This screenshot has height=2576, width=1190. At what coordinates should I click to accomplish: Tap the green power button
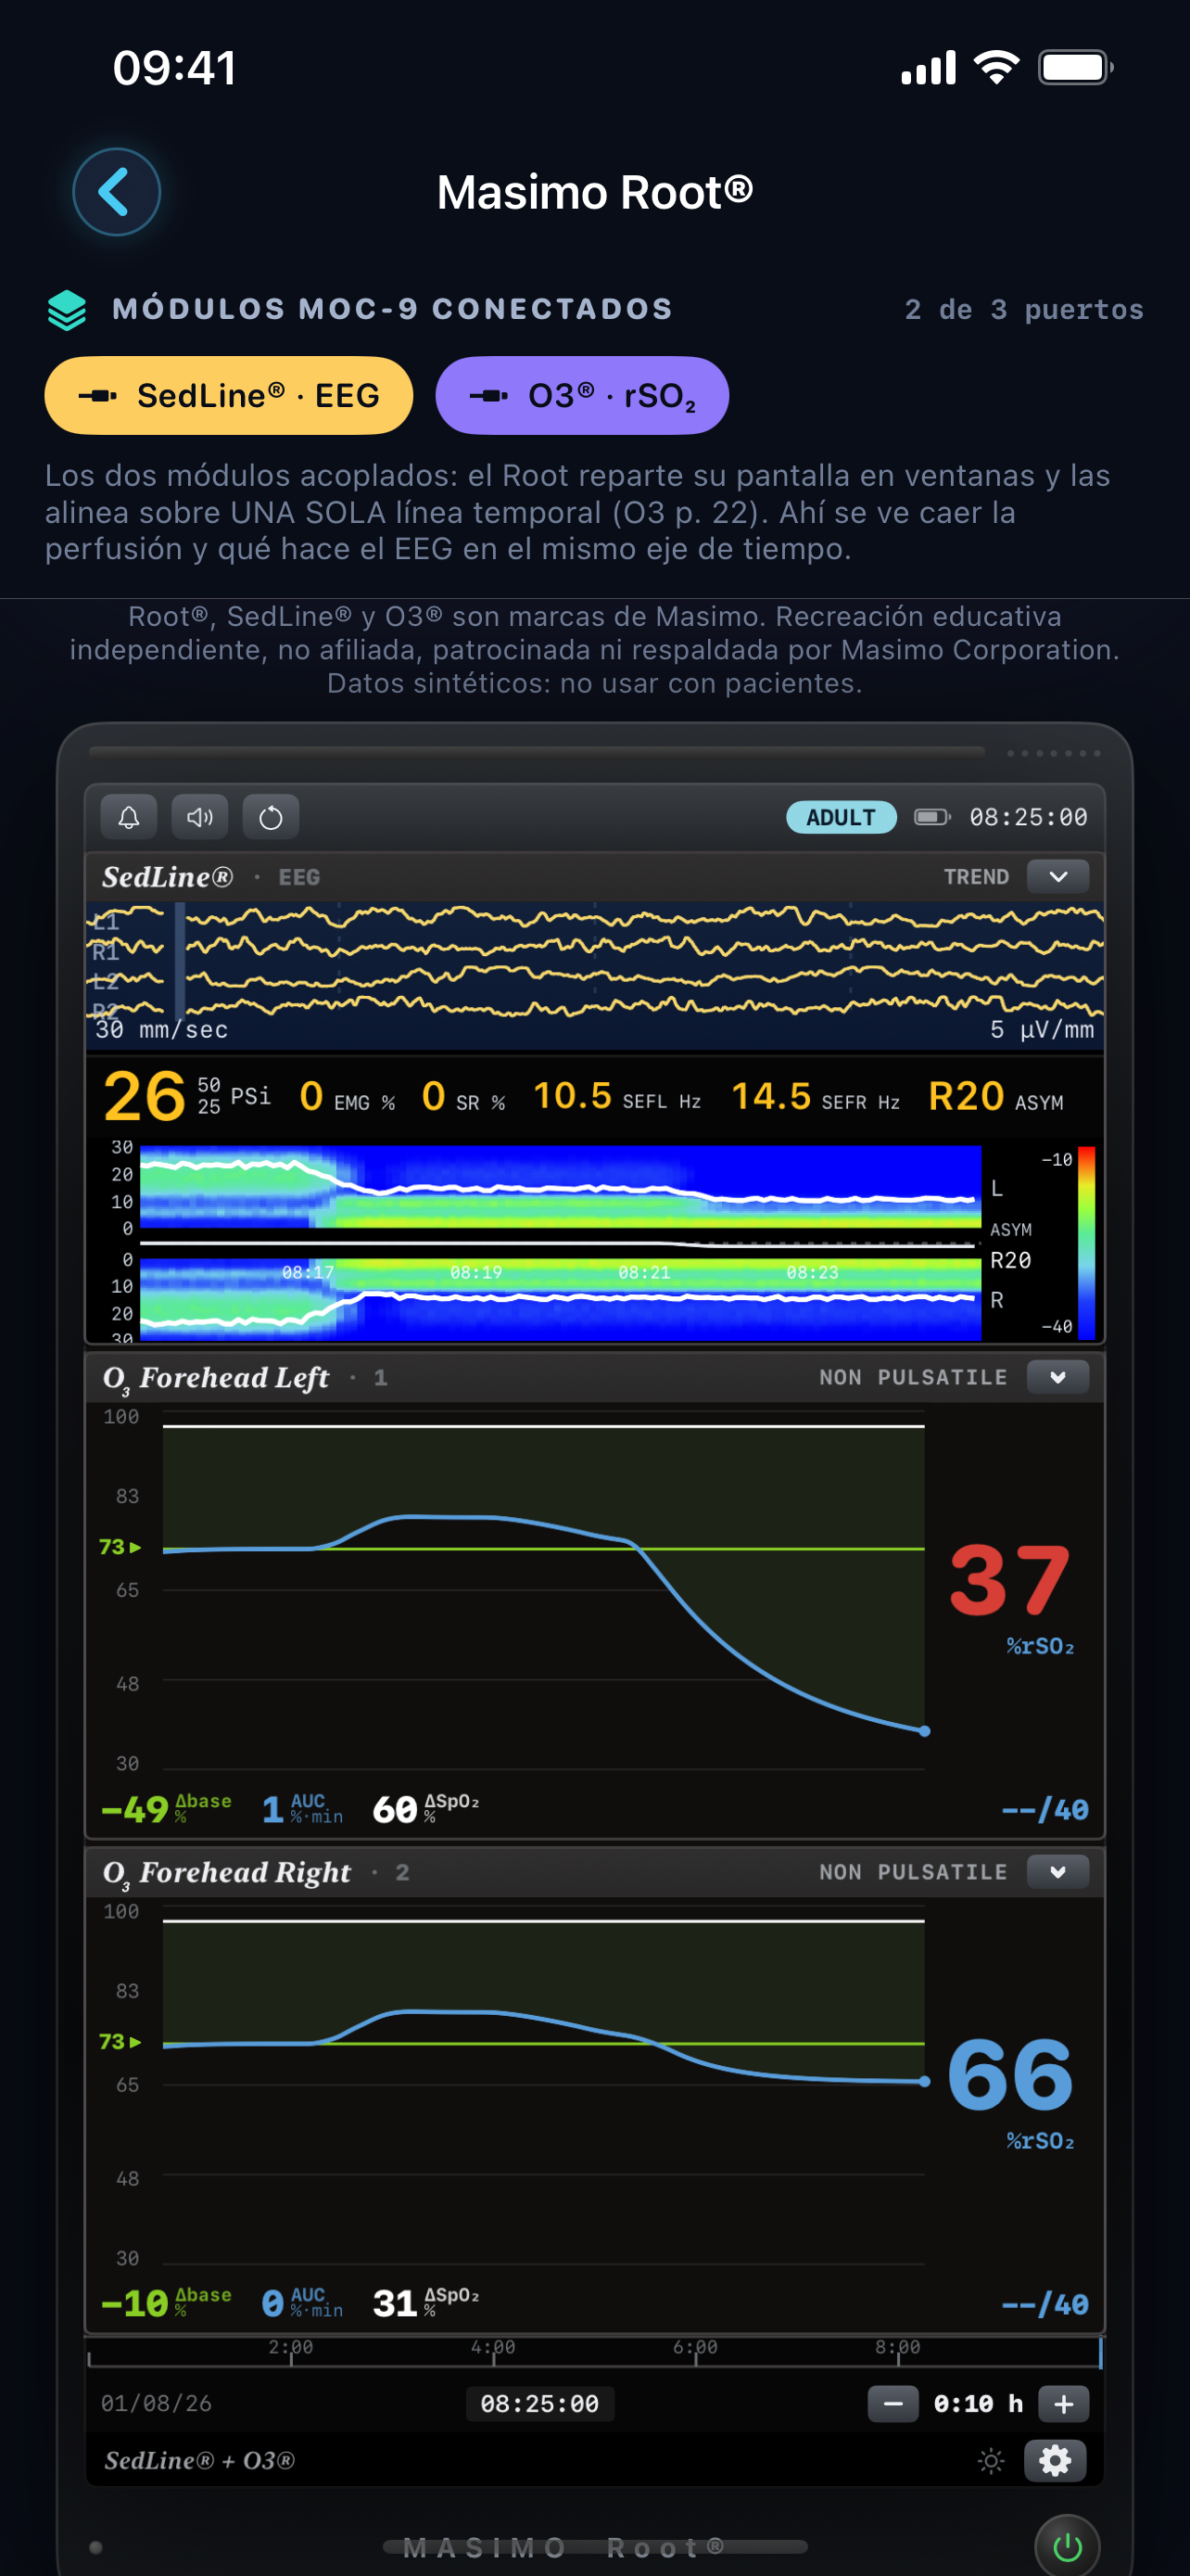coord(1067,2546)
